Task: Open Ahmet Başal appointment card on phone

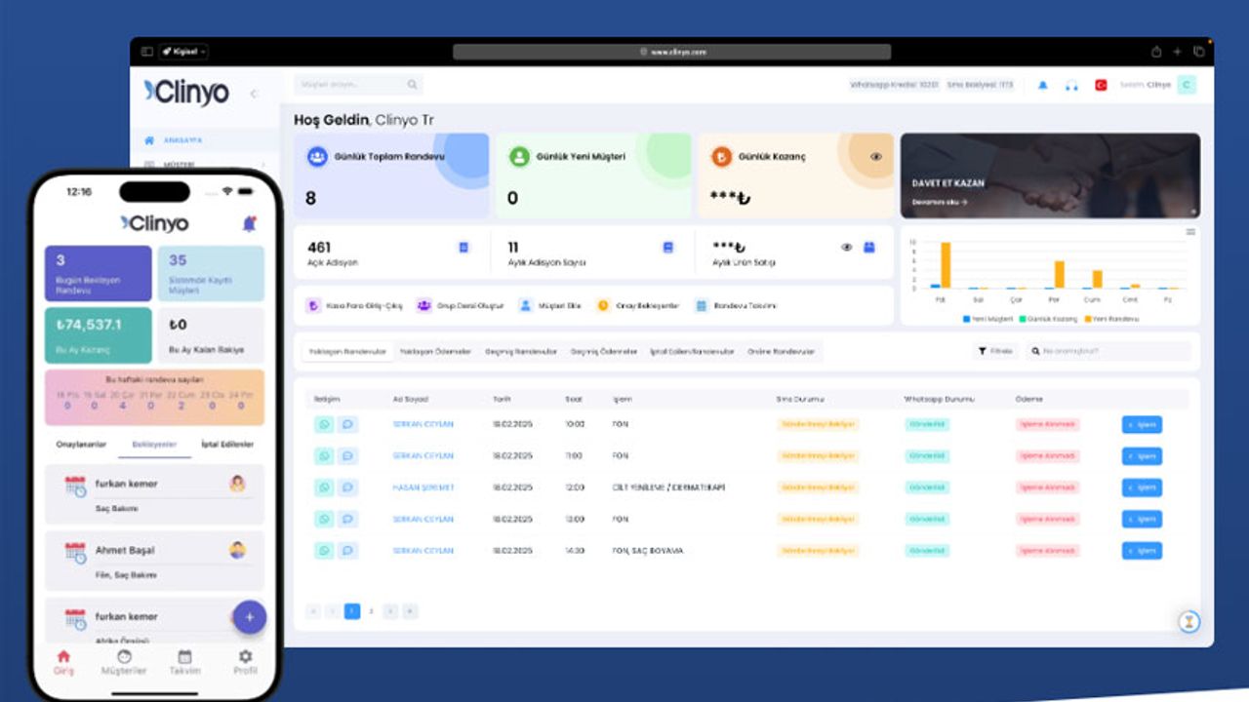Action: 154,561
